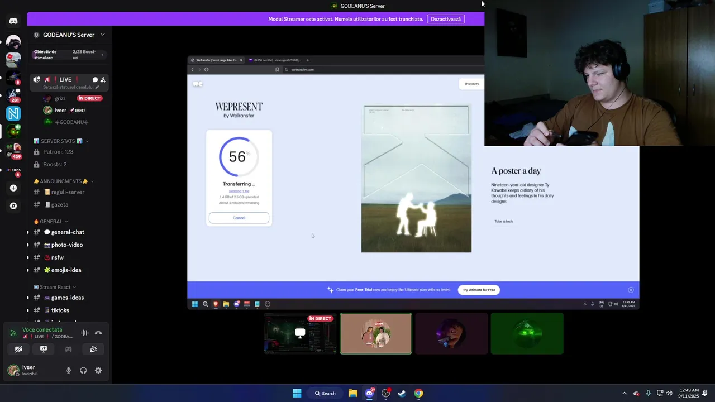The height and width of the screenshot is (402, 715).
Task: Open the photo-video channel
Action: [x=69, y=245]
